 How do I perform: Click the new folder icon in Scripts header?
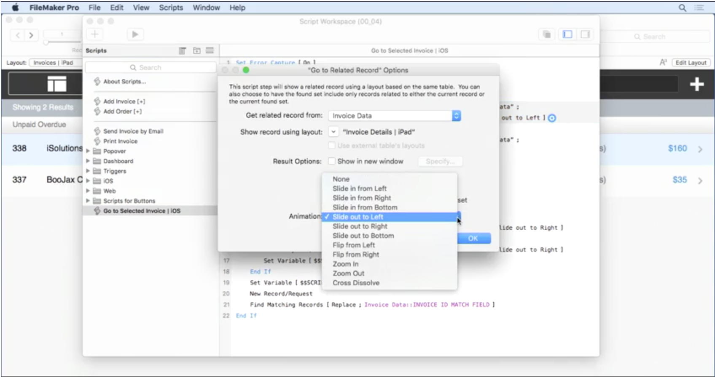(196, 50)
